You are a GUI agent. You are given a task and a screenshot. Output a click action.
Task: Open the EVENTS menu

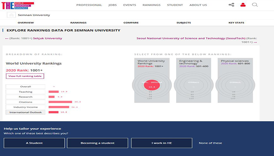coord(130,5)
